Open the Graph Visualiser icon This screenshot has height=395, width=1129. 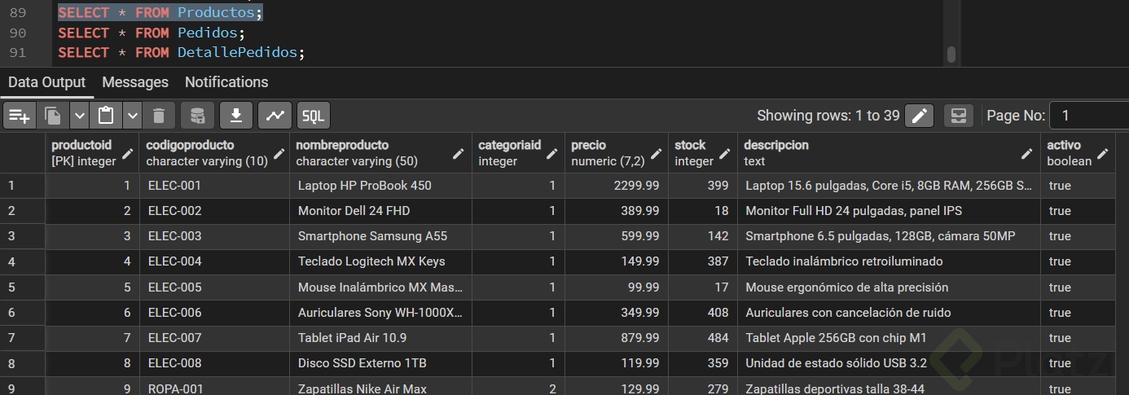coord(275,116)
